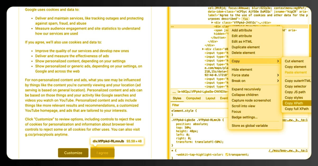Choose Add attribute in the context menu
Screen dimensions: 318x166
point(242,30)
